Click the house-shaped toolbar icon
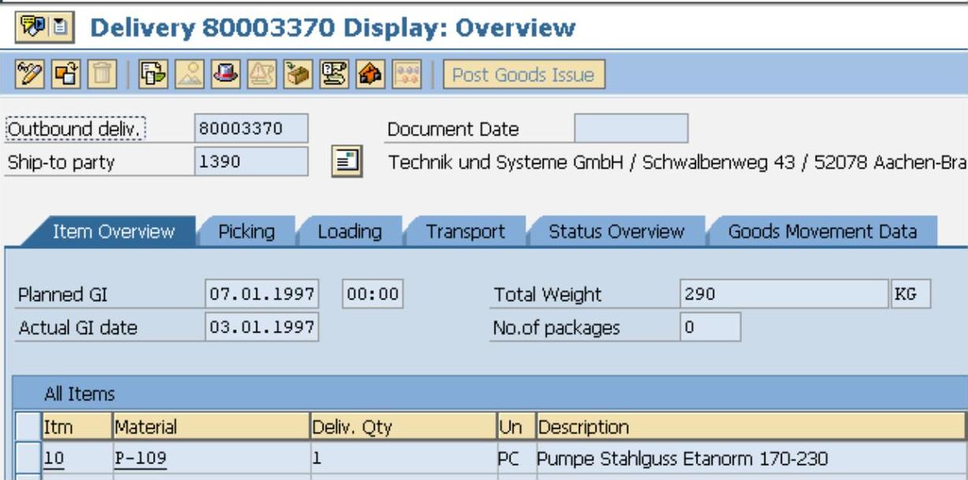Viewport: 968px width, 480px height. [371, 76]
